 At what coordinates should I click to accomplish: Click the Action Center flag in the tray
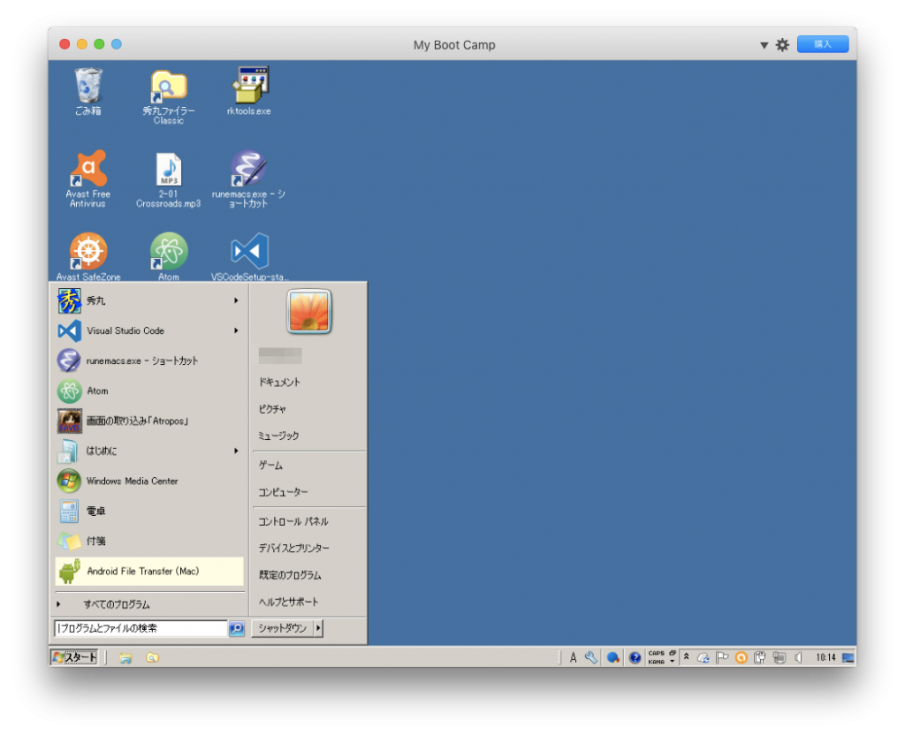coord(722,656)
